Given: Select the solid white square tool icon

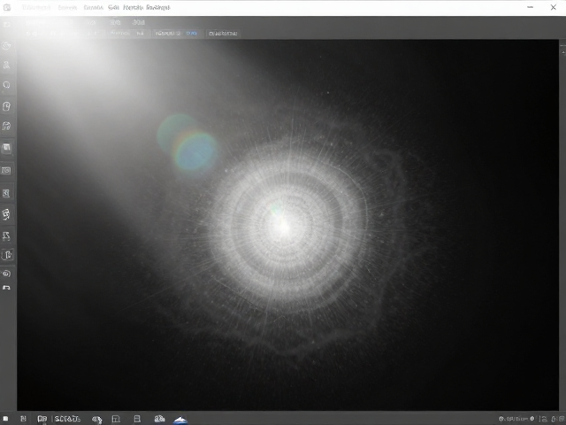Looking at the screenshot, I should pos(6,148).
